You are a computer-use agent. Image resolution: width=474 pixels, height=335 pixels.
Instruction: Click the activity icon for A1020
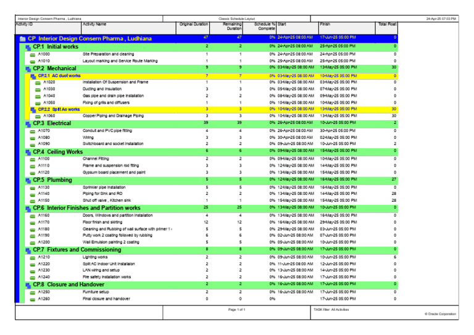coord(38,83)
